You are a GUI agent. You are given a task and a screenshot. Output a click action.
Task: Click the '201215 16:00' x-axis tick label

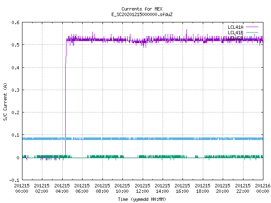coord(183,188)
